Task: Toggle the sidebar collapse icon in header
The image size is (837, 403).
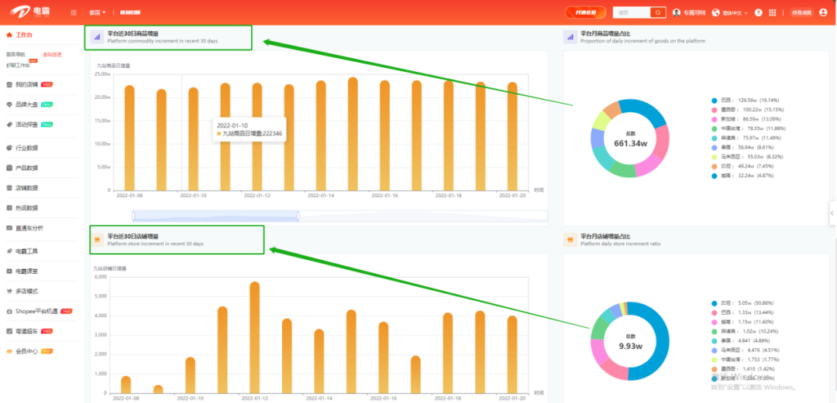Action: tap(74, 13)
